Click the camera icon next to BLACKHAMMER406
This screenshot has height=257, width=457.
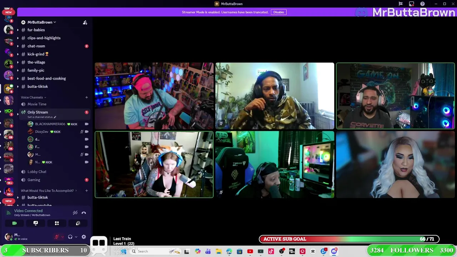pos(86,124)
